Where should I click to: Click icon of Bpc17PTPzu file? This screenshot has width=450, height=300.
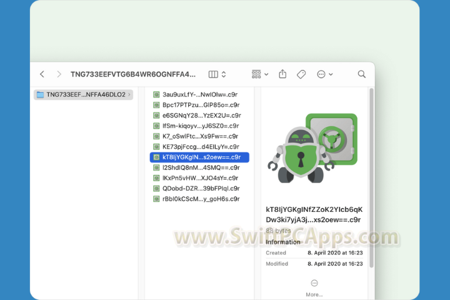(156, 105)
